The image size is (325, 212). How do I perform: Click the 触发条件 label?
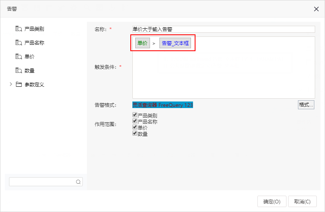point(105,67)
